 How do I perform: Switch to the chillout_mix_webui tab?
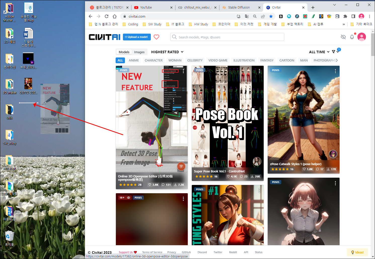197,8
